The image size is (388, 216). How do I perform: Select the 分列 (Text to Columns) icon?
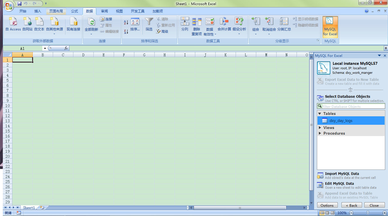coord(185,25)
